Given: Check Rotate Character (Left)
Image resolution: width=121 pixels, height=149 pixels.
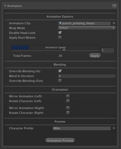Looking at the screenshot, I should point(68,101).
